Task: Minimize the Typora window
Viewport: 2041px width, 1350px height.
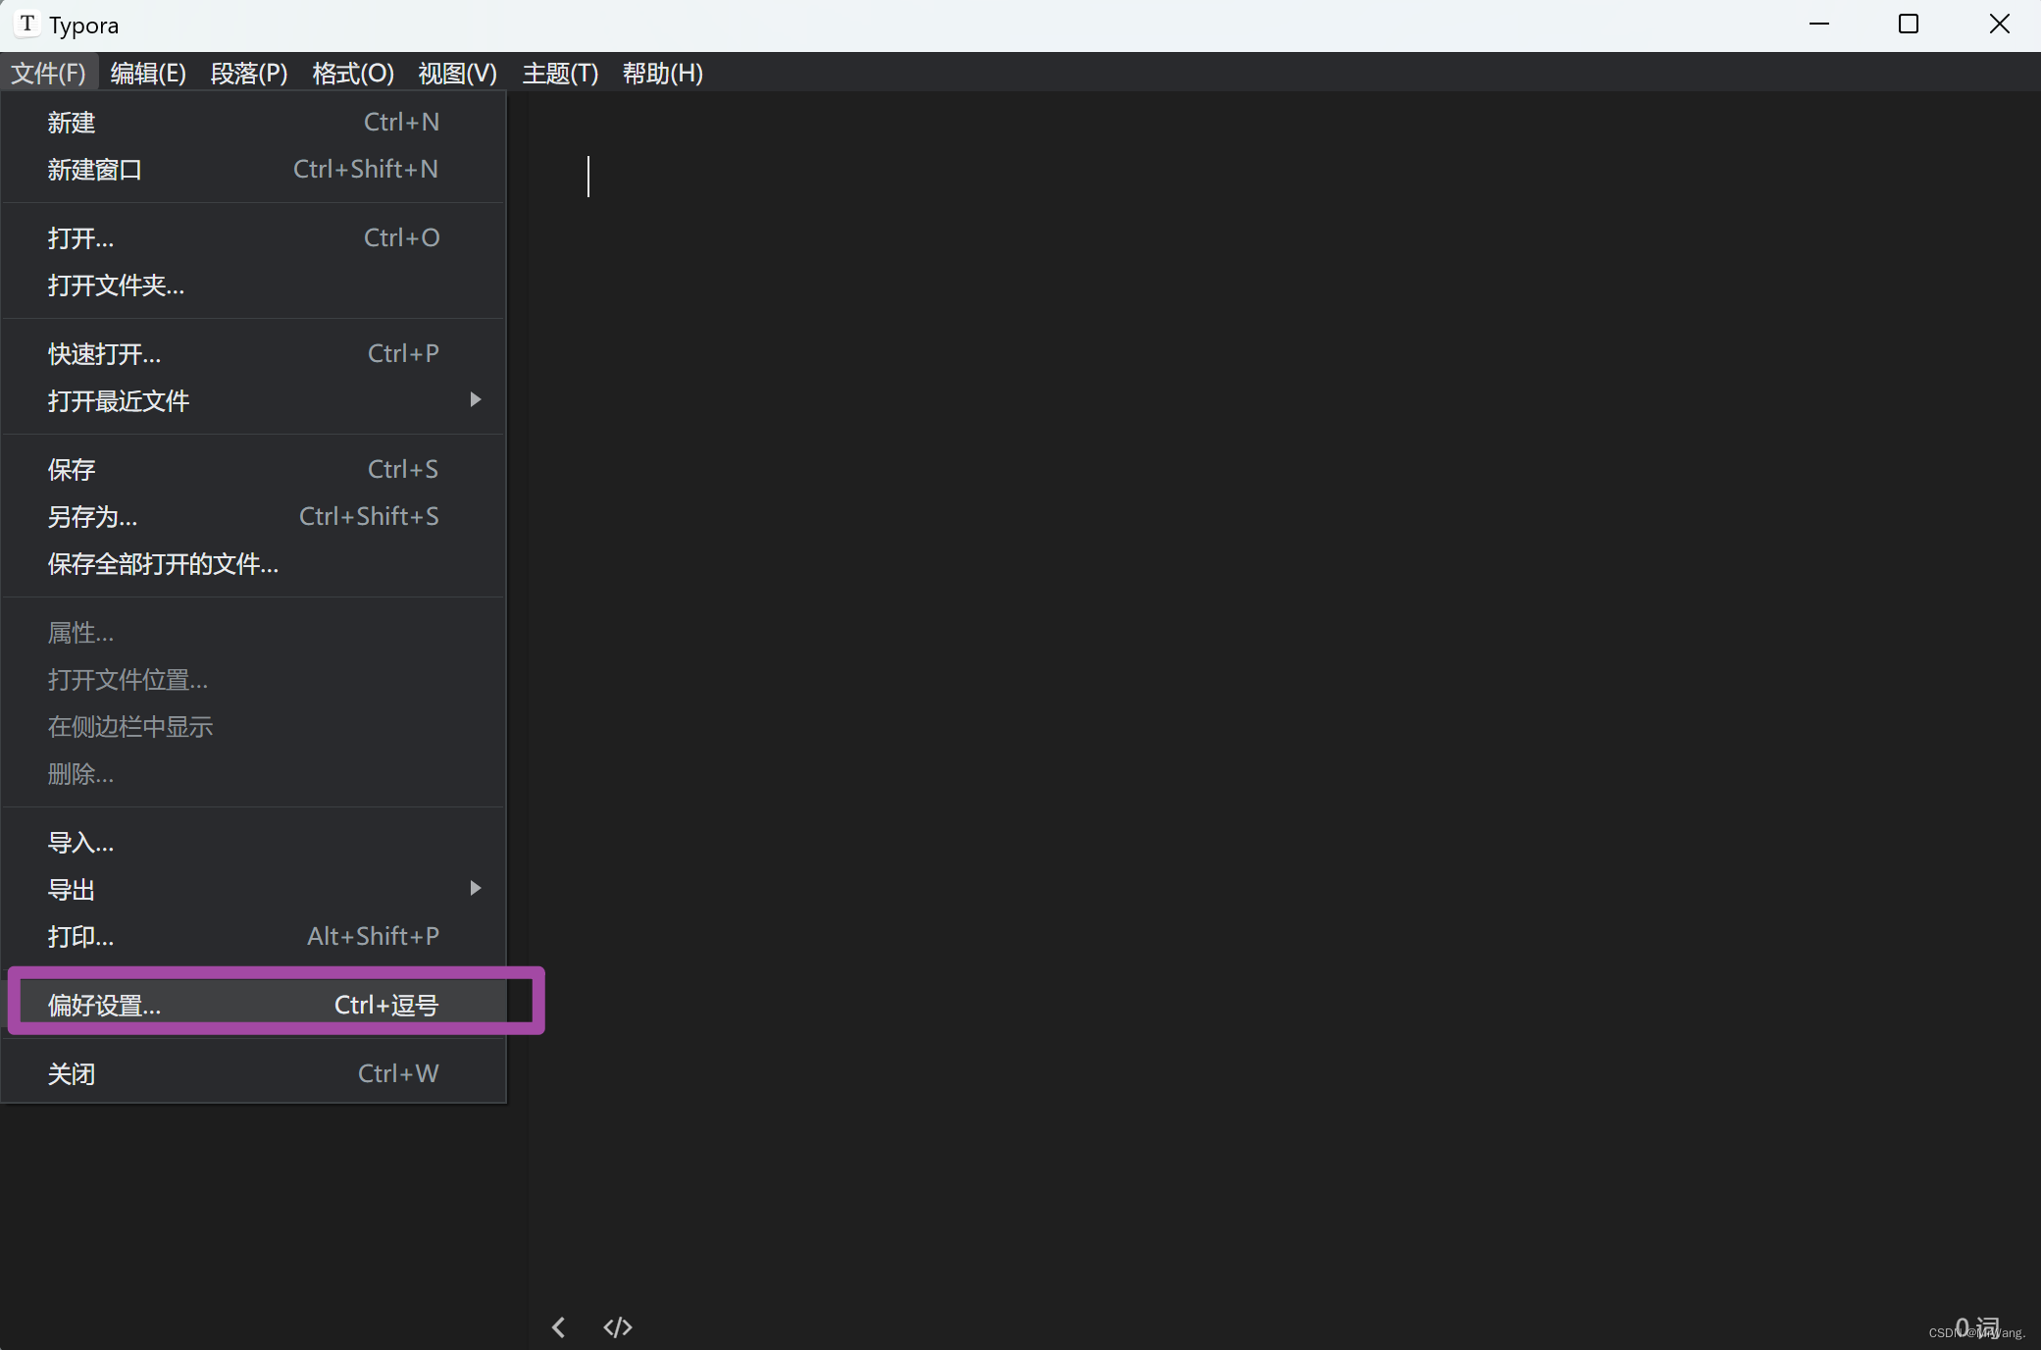Action: click(x=1819, y=24)
